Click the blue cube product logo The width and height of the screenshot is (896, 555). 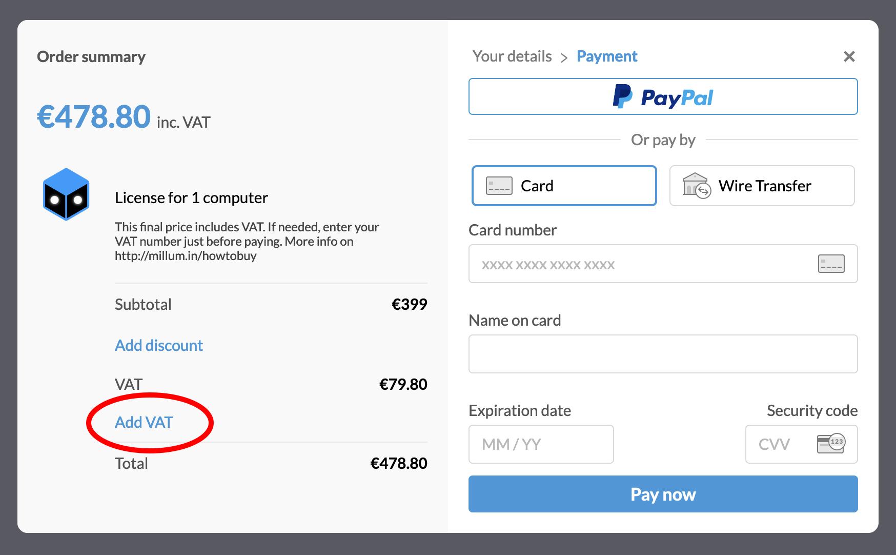(66, 194)
